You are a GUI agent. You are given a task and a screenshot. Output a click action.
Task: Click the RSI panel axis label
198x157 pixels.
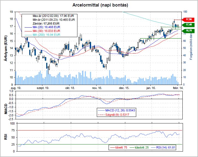pos(6,137)
